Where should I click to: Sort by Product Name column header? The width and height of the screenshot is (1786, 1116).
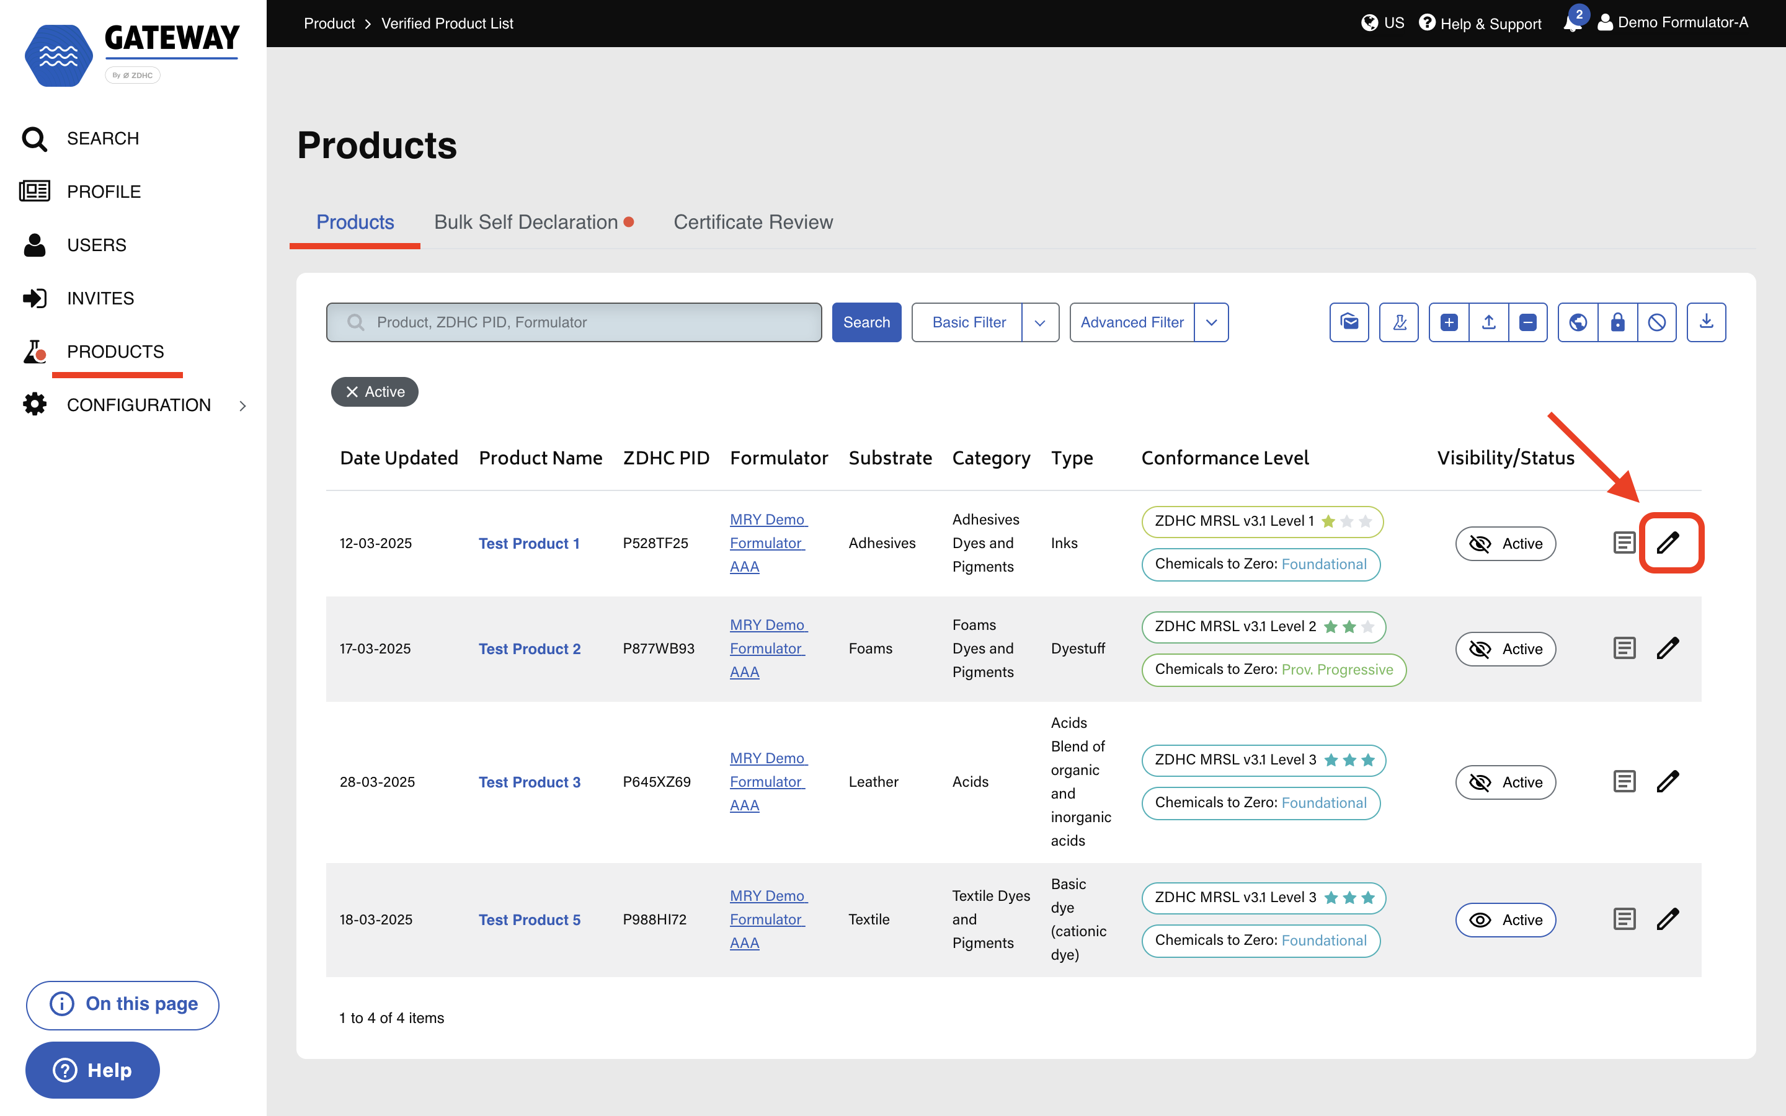pos(540,458)
